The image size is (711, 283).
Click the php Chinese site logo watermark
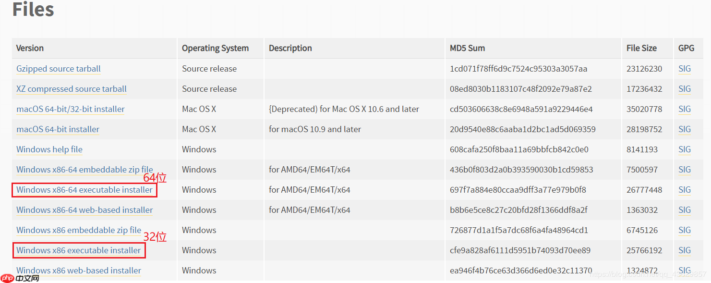pos(20,278)
